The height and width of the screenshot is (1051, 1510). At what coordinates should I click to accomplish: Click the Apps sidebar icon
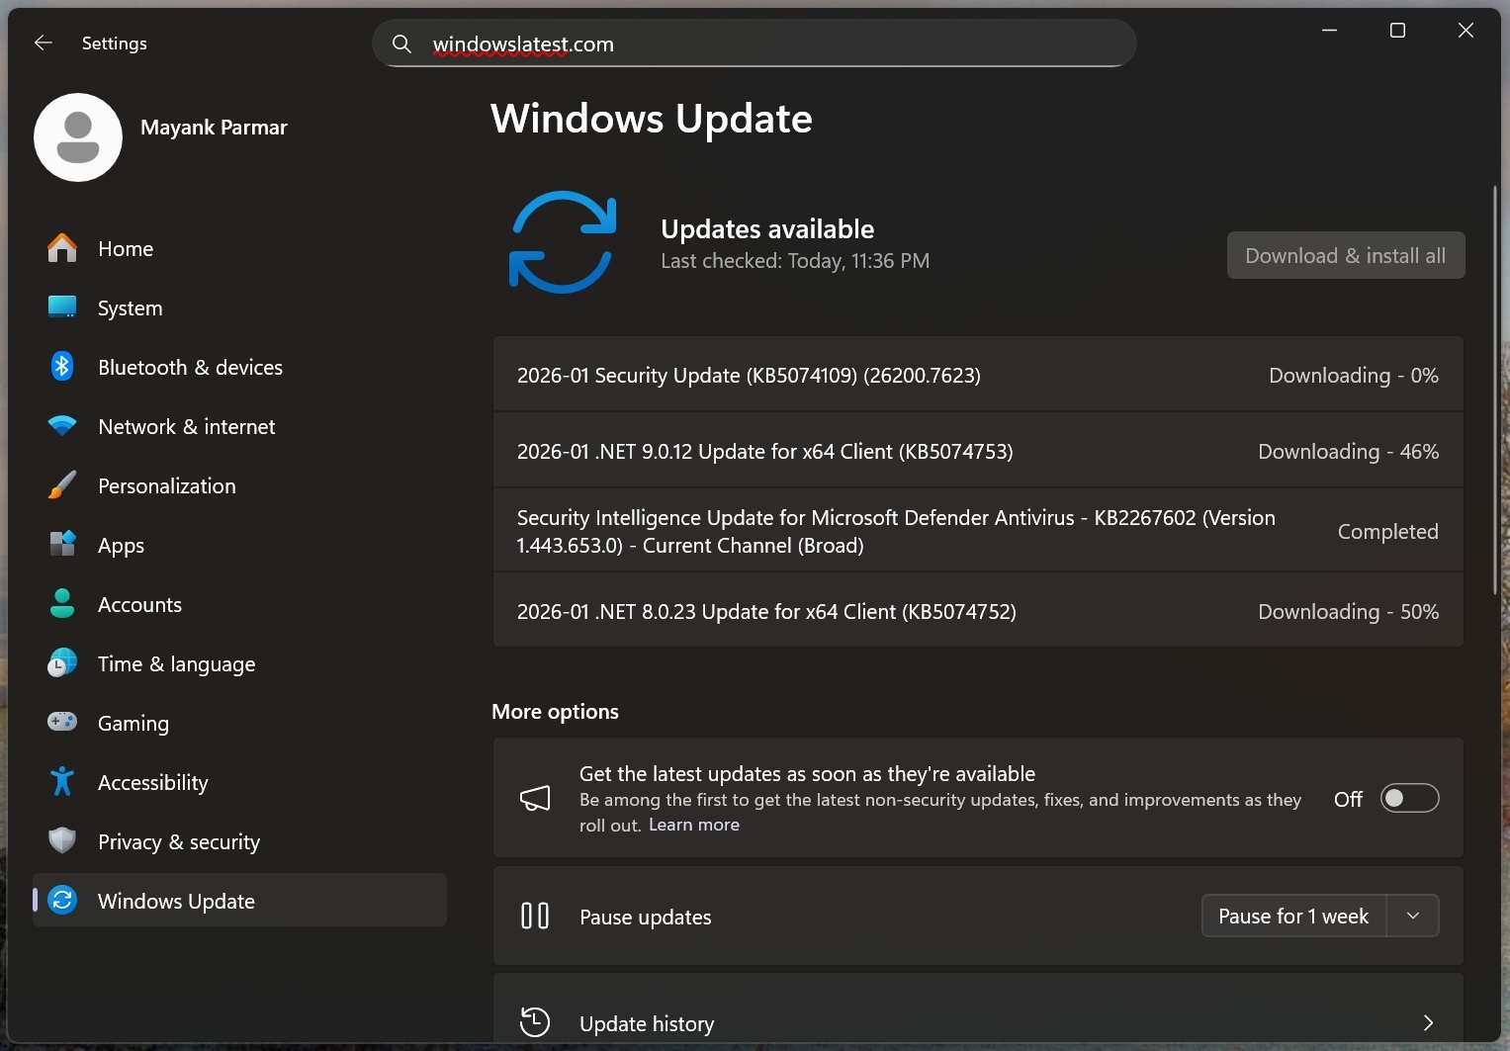(x=61, y=544)
